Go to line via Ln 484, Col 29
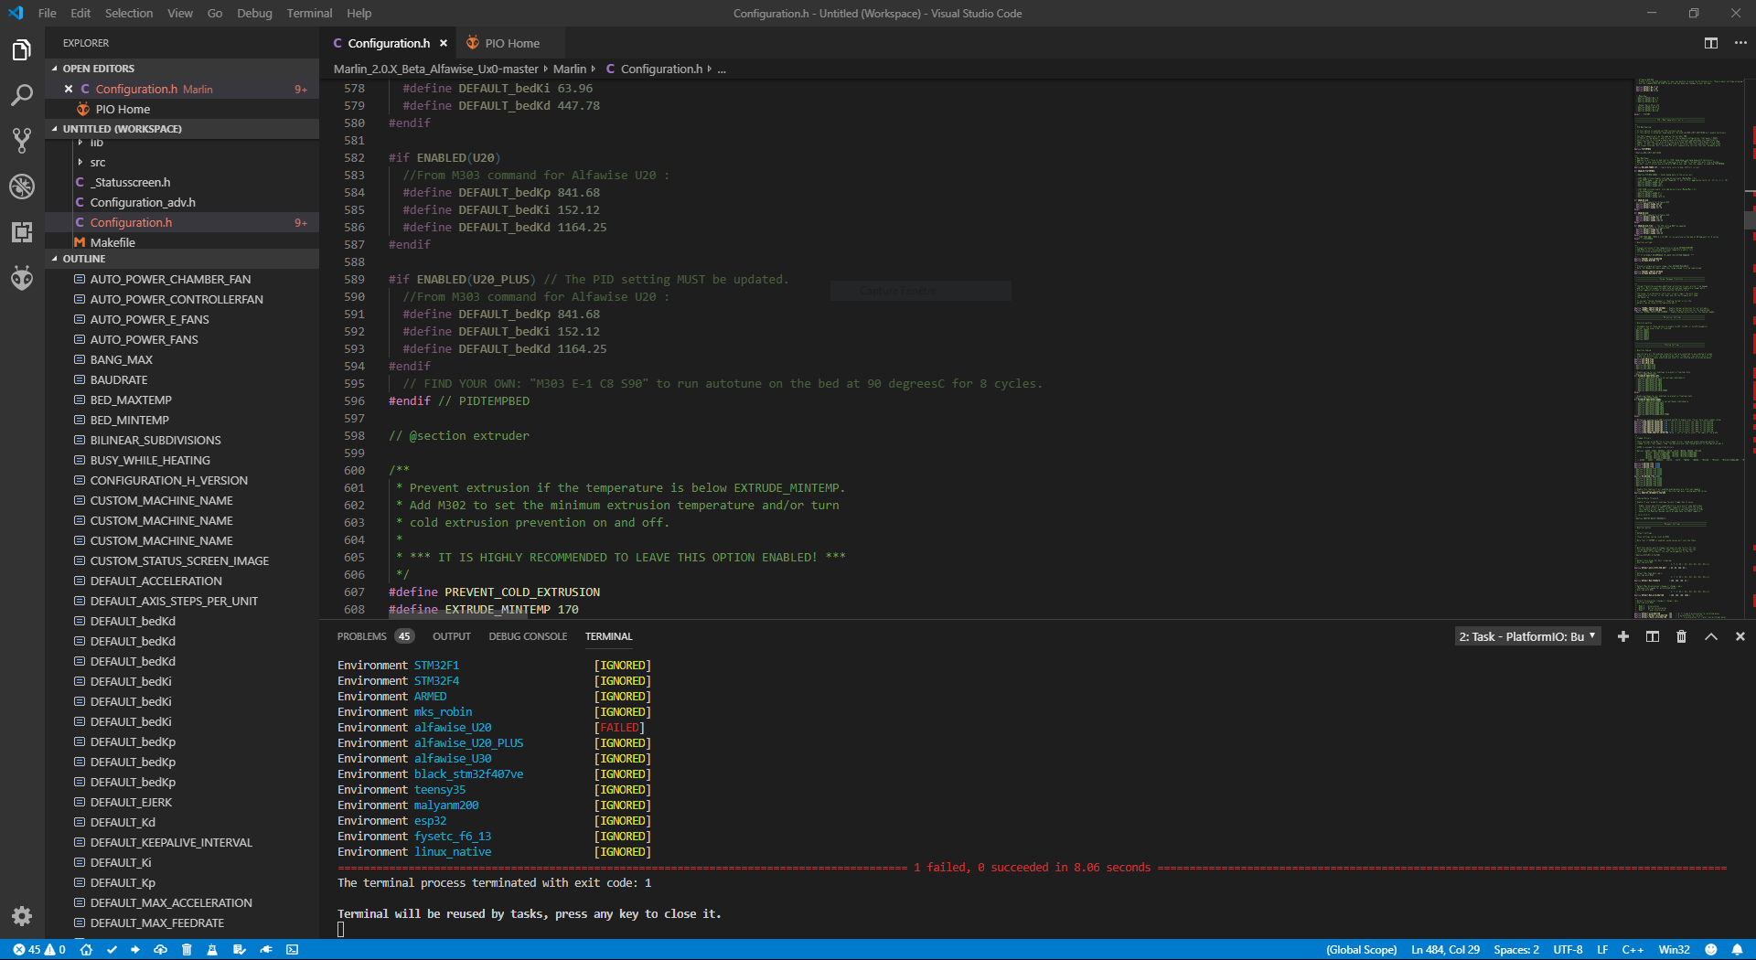This screenshot has width=1756, height=960. coord(1445,950)
